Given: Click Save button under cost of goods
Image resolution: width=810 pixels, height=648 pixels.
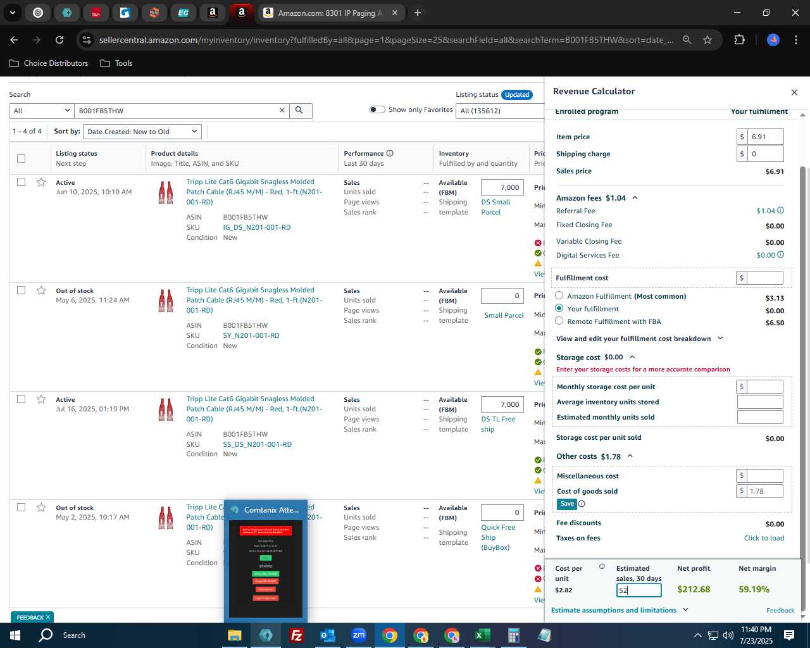Looking at the screenshot, I should (x=567, y=504).
